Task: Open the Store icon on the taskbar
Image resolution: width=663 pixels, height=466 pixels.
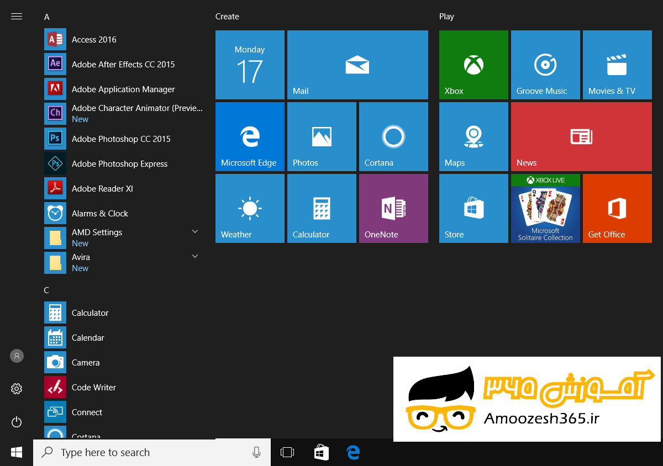Action: (x=321, y=453)
